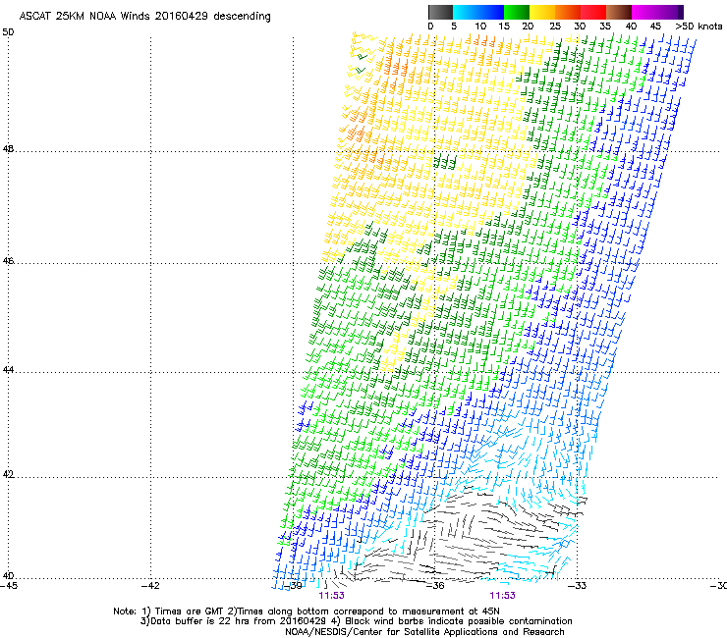Click the longitude label '-39'
727x638 pixels.
(293, 586)
